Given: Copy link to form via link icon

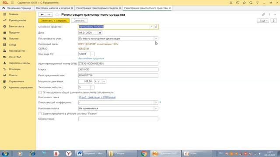Looking at the screenshot, I should (x=263, y=14).
